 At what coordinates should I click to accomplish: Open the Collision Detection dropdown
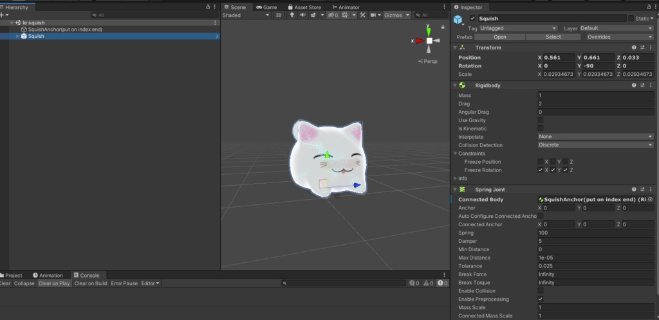tap(596, 145)
